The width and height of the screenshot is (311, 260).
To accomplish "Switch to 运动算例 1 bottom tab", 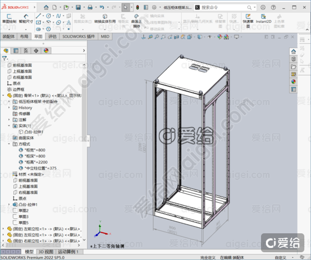I will point(68,252).
